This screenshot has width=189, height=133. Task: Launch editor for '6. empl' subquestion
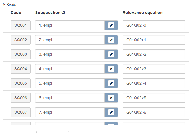(x=111, y=98)
